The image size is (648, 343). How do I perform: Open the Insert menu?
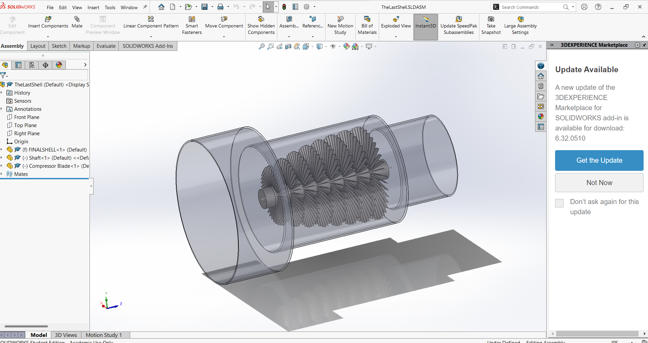tap(93, 7)
